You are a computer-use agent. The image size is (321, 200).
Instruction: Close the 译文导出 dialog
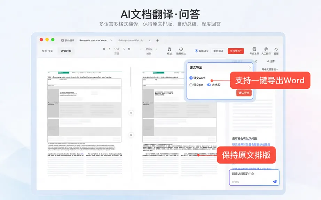pos(250,67)
